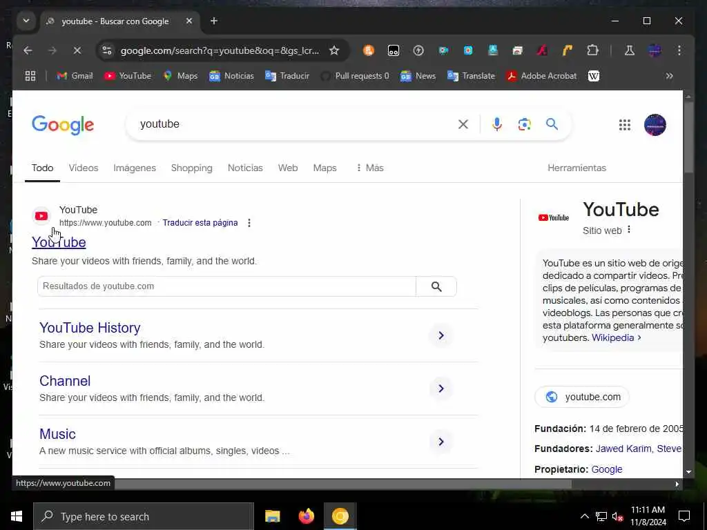Expand Channel result chevron
Viewport: 707px width, 530px height.
coord(441,389)
